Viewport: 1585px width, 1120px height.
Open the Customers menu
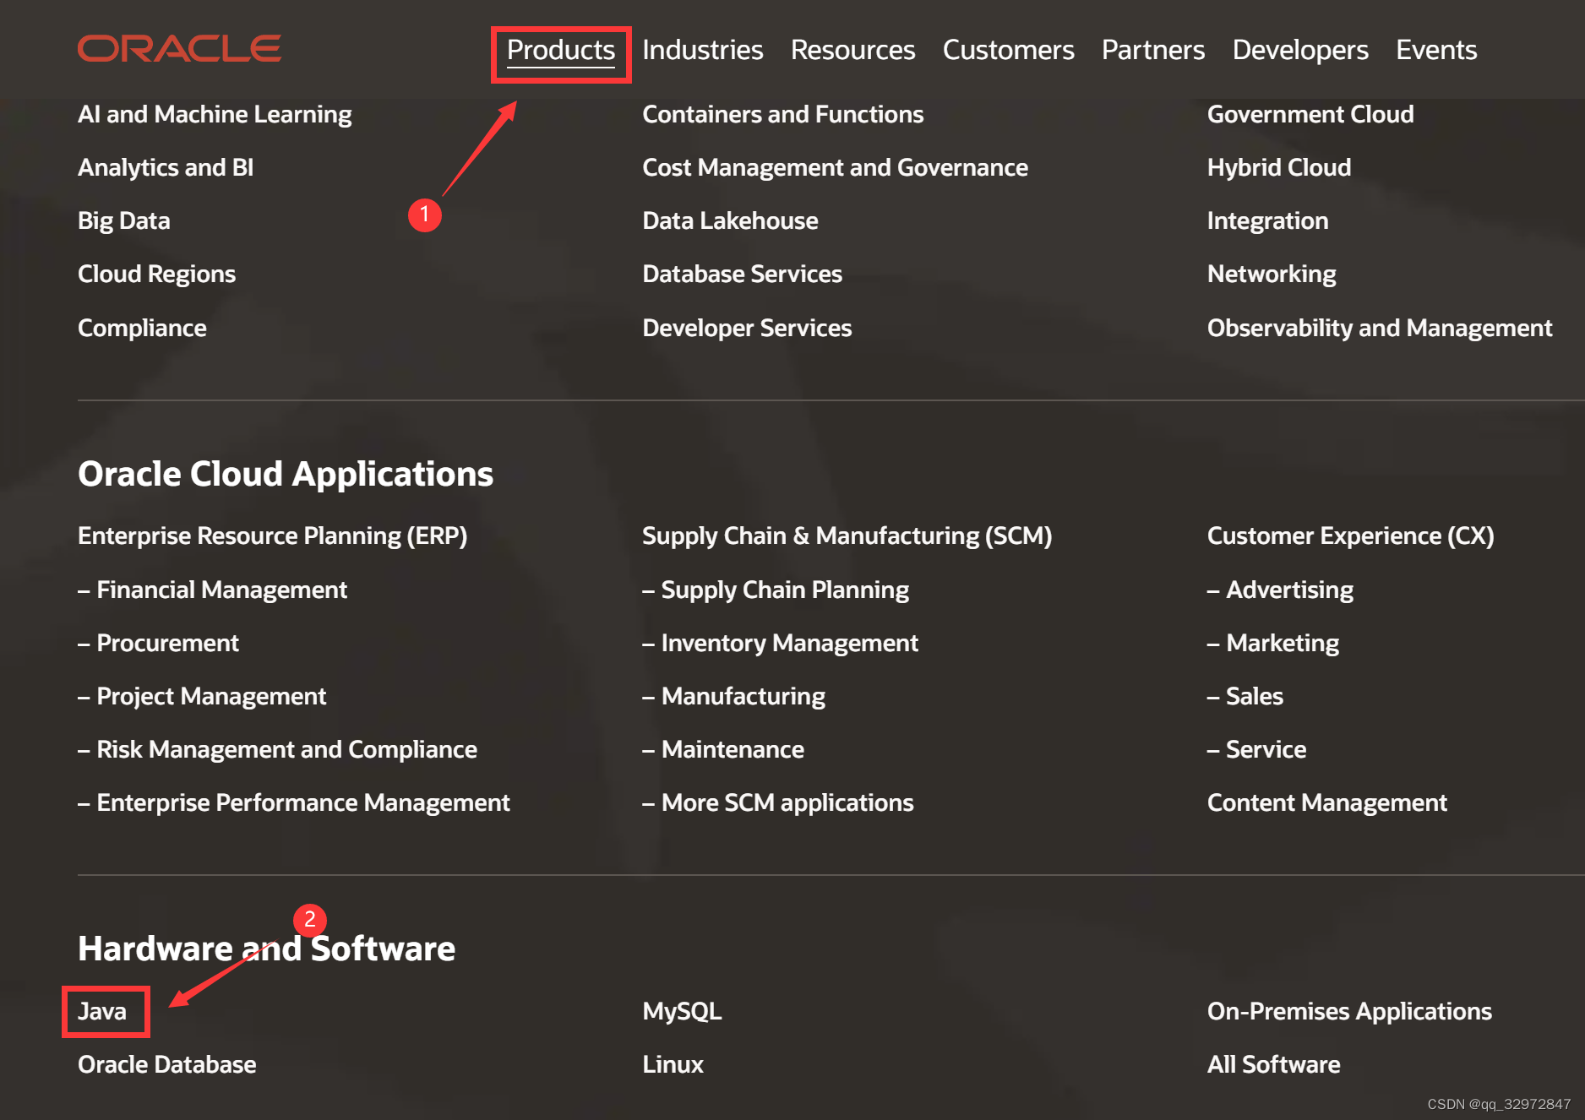tap(1008, 50)
